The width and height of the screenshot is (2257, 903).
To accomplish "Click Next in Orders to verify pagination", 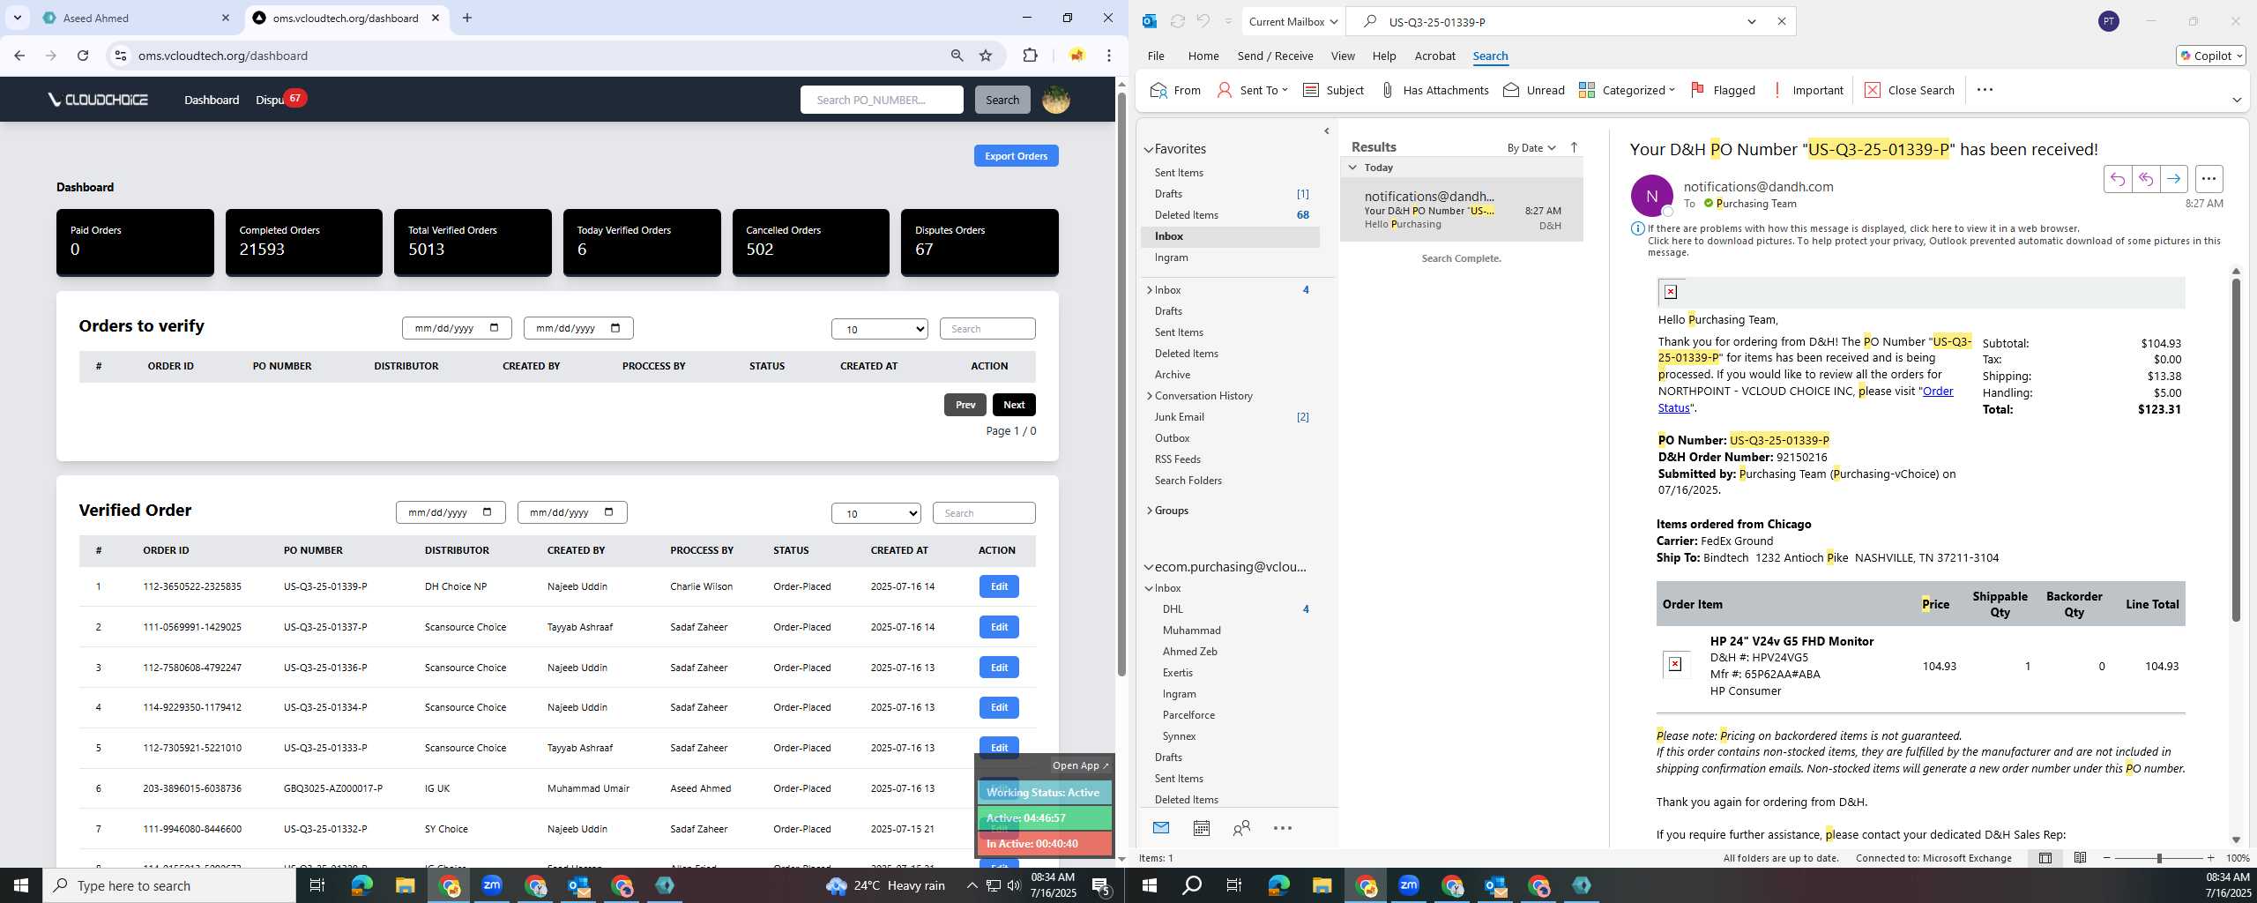I will [1014, 405].
